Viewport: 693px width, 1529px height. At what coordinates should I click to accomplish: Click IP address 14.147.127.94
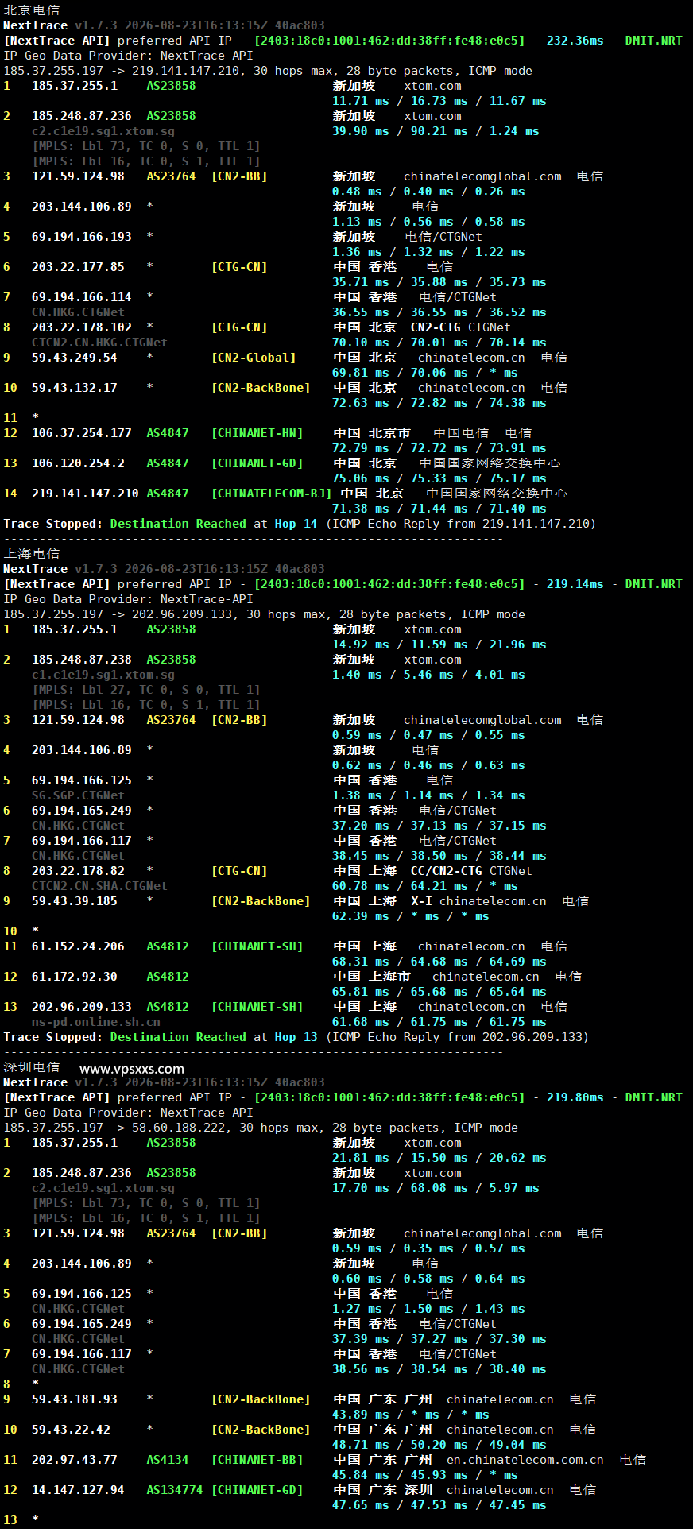click(78, 1490)
